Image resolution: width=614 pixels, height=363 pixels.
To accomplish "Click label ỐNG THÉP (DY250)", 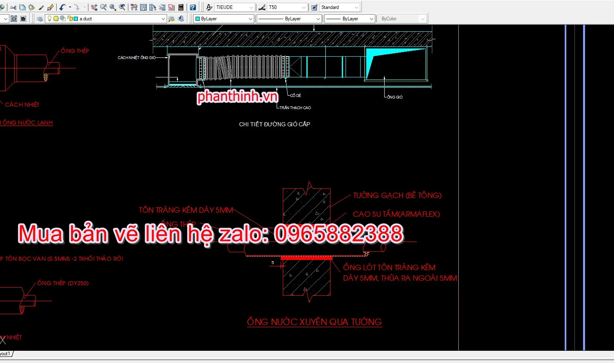I will (x=63, y=283).
